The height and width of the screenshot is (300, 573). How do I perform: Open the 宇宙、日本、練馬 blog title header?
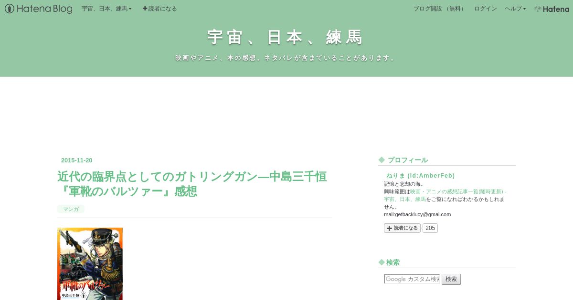(x=286, y=37)
